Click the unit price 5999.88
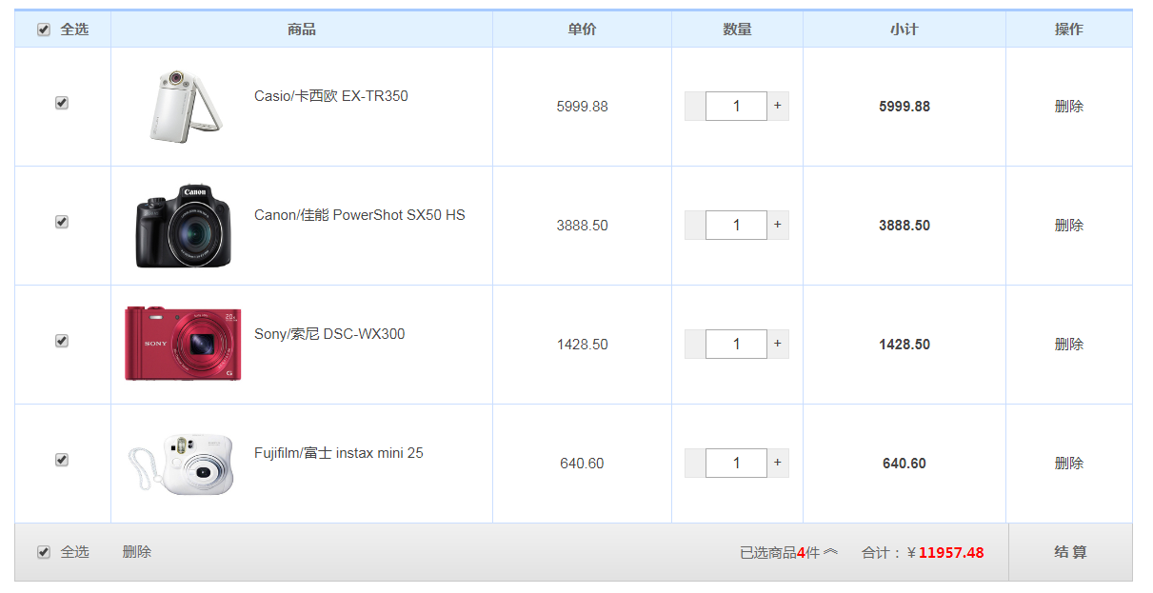The image size is (1153, 593). (x=582, y=107)
